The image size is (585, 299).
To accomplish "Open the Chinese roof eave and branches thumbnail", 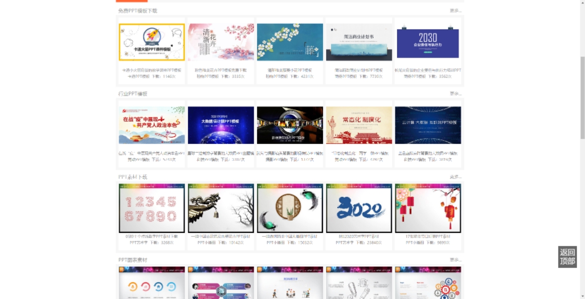I will [x=221, y=208].
